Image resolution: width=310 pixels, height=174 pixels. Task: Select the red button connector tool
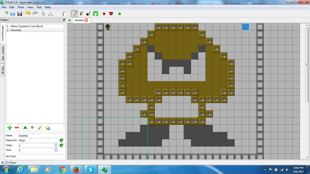coord(104,14)
